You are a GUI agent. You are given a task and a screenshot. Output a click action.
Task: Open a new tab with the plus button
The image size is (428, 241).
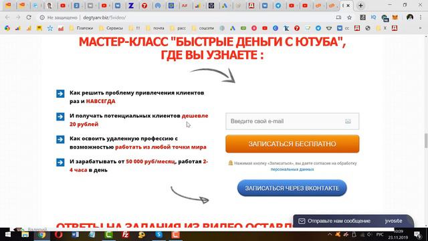[x=360, y=5]
